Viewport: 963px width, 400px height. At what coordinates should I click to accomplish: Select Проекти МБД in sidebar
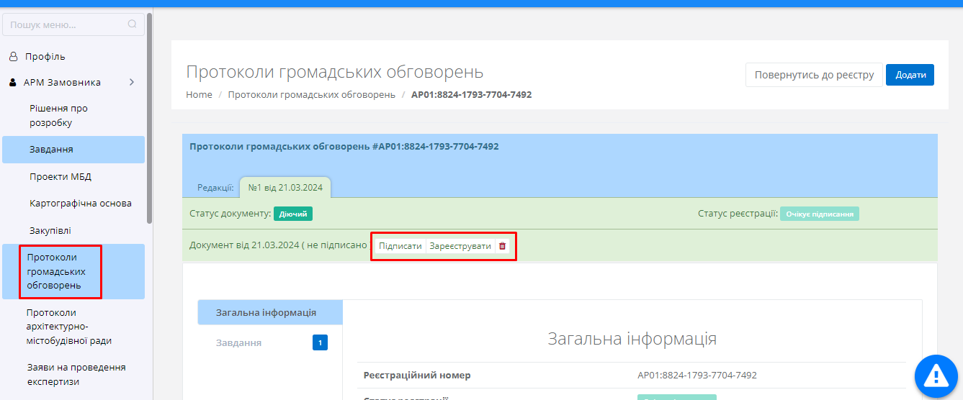61,176
